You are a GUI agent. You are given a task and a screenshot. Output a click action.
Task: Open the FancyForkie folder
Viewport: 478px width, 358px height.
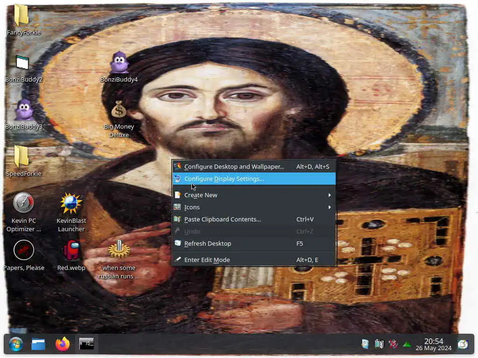[23, 19]
